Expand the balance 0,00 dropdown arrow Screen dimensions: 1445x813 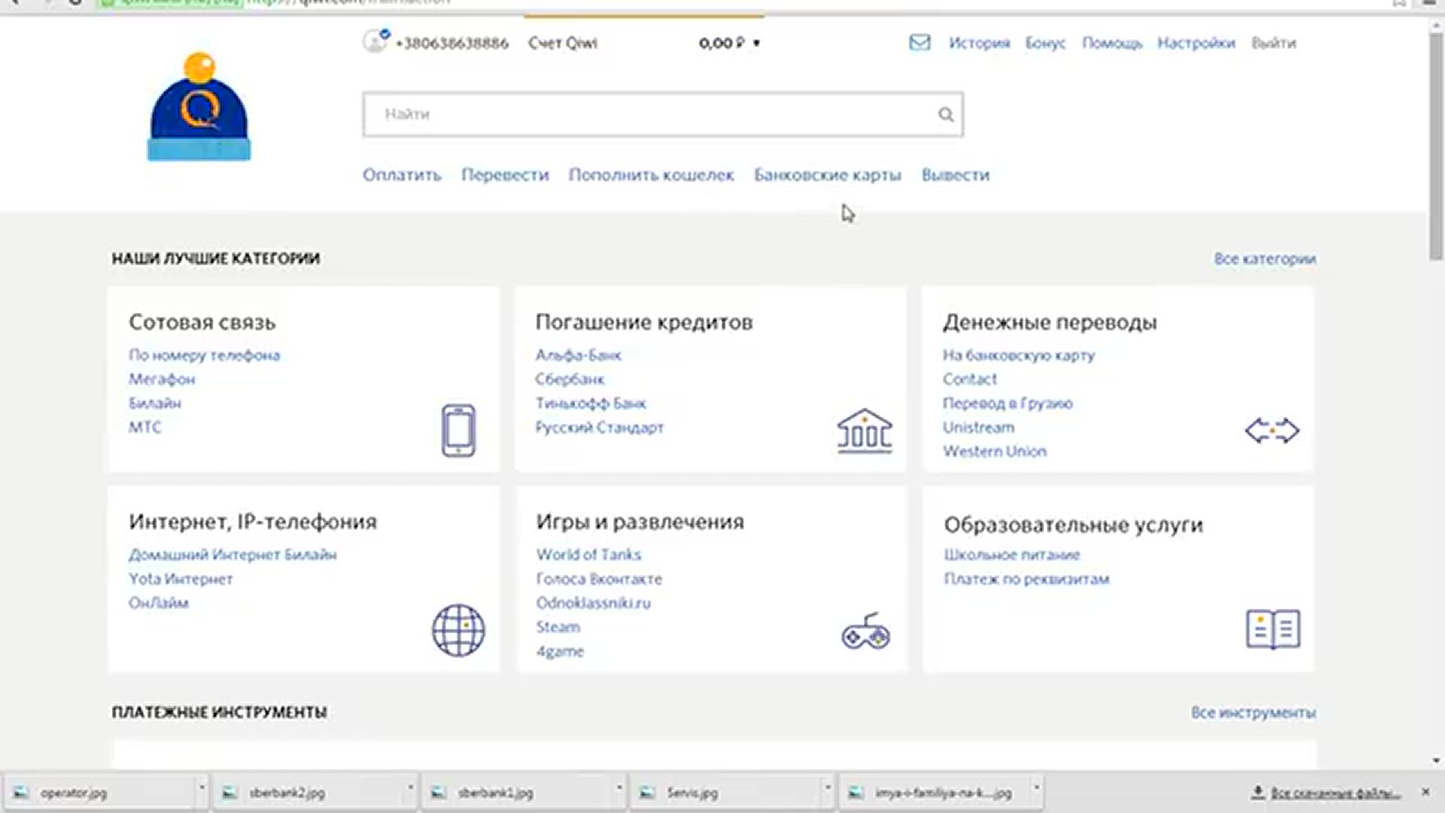pos(756,44)
